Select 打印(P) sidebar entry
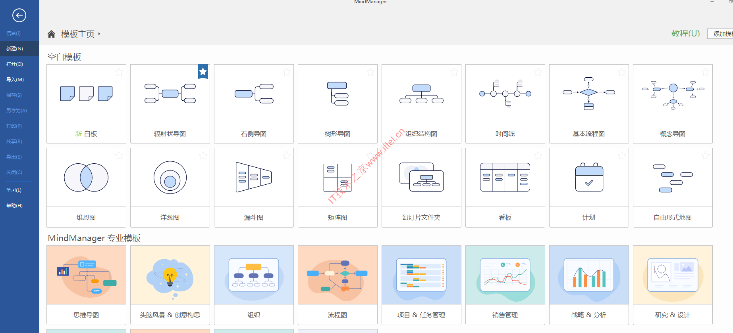 14,126
